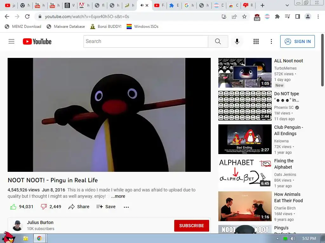The image size is (325, 243).
Task: Open Fixing the Alphabet title link
Action: pyautogui.click(x=284, y=164)
